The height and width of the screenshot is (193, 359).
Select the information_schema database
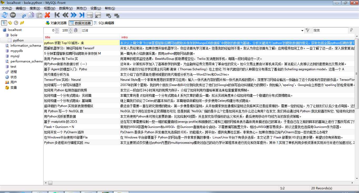[x=25, y=46]
